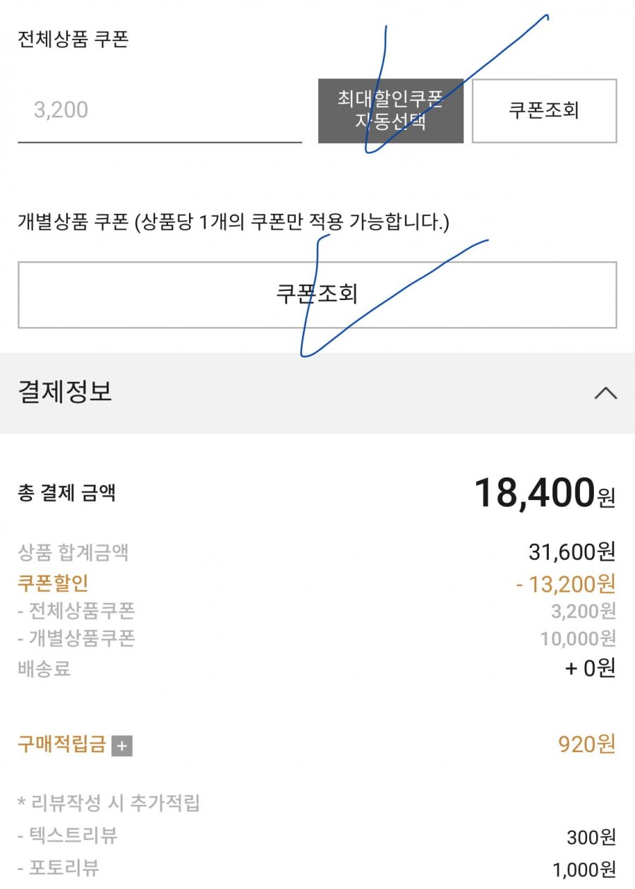
Task: Click the -13,200원 coupon discount amount
Action: click(x=565, y=584)
